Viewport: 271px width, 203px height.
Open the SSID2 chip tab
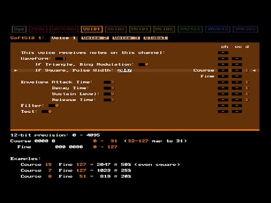pyautogui.click(x=116, y=29)
